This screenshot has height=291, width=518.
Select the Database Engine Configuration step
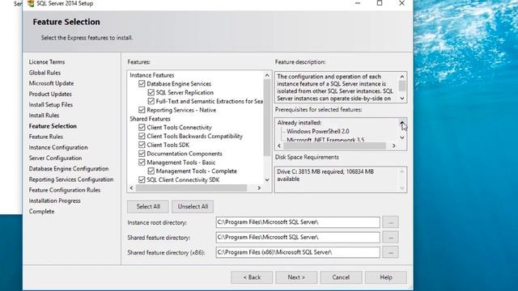click(69, 169)
